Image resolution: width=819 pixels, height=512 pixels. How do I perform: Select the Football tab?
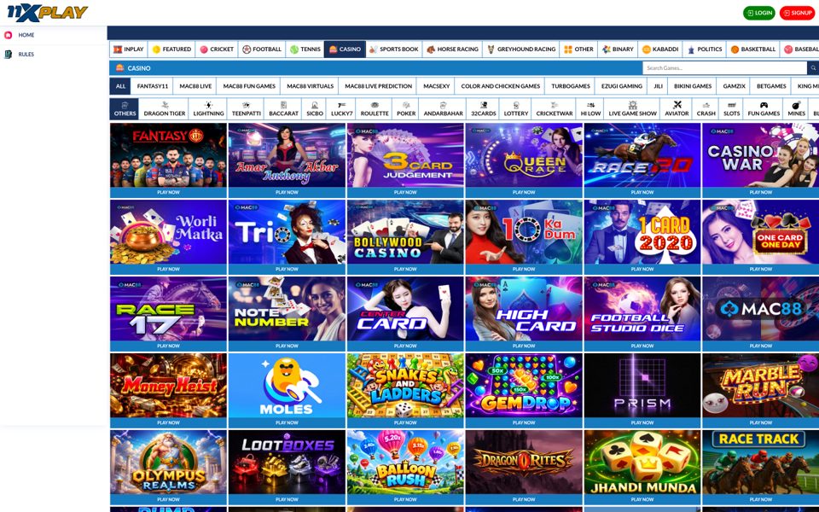click(262, 49)
